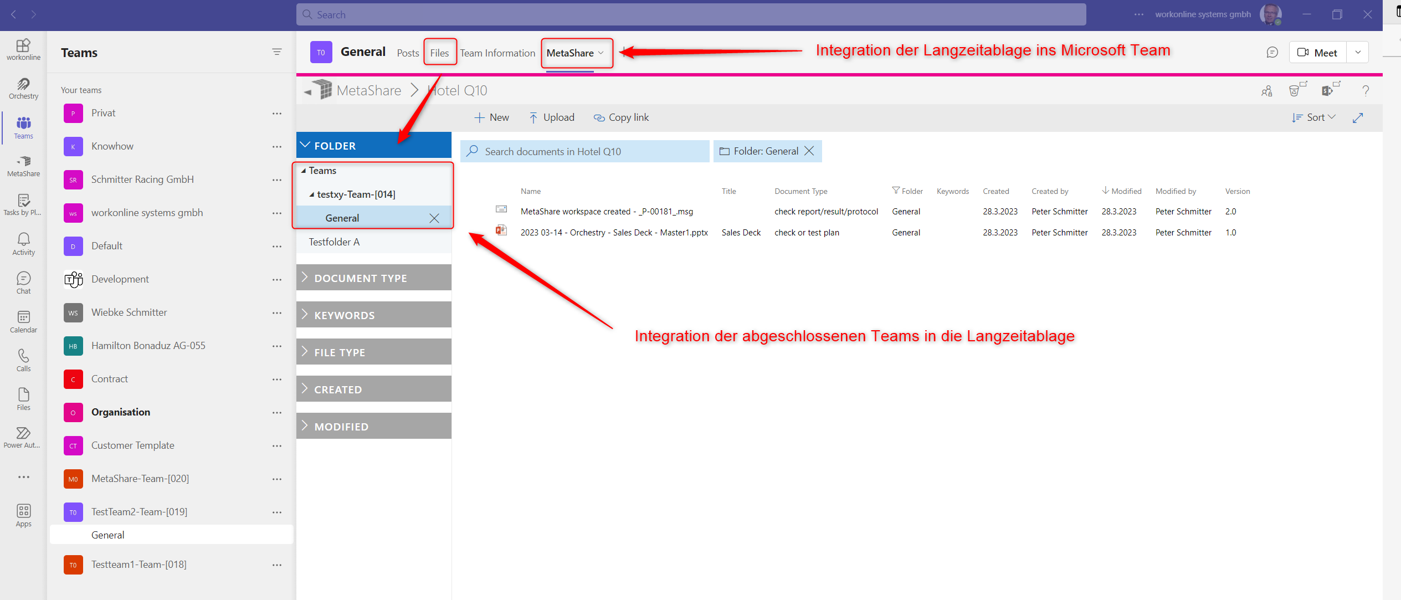Switch to the Team Information tab
This screenshot has height=600, width=1401.
(x=497, y=53)
